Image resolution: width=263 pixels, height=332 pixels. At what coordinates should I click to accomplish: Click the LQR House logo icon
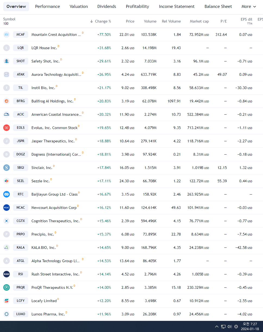[x=7, y=48]
